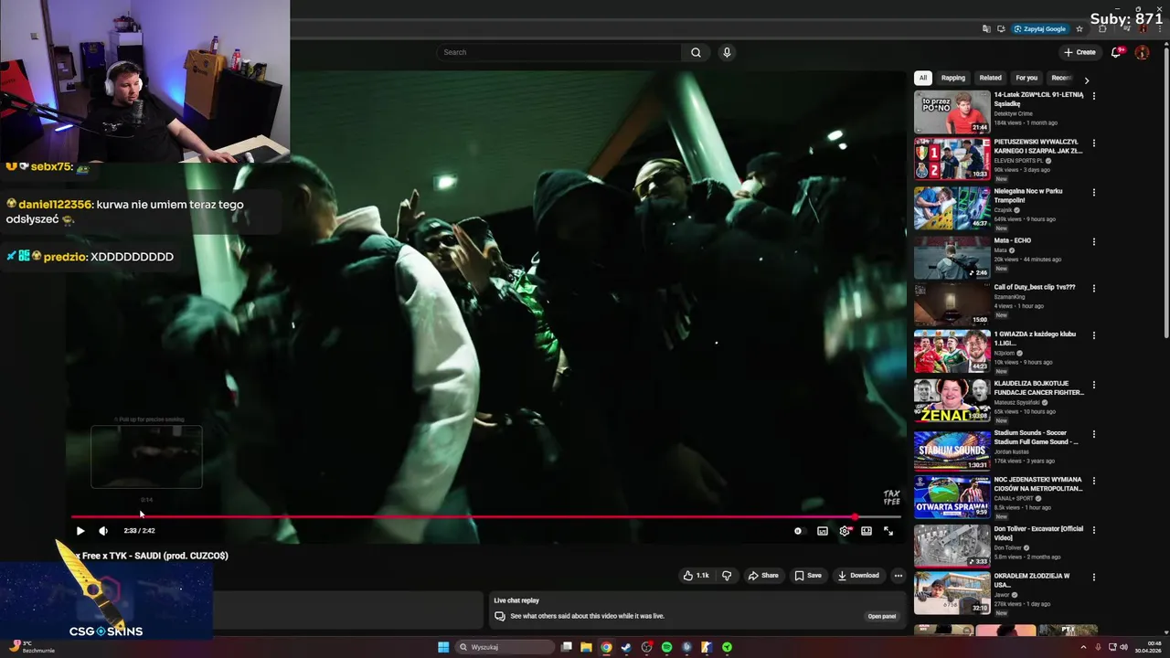Screen dimensions: 1170x658
Task: Click the taskbar volume icon
Action: (x=1123, y=647)
